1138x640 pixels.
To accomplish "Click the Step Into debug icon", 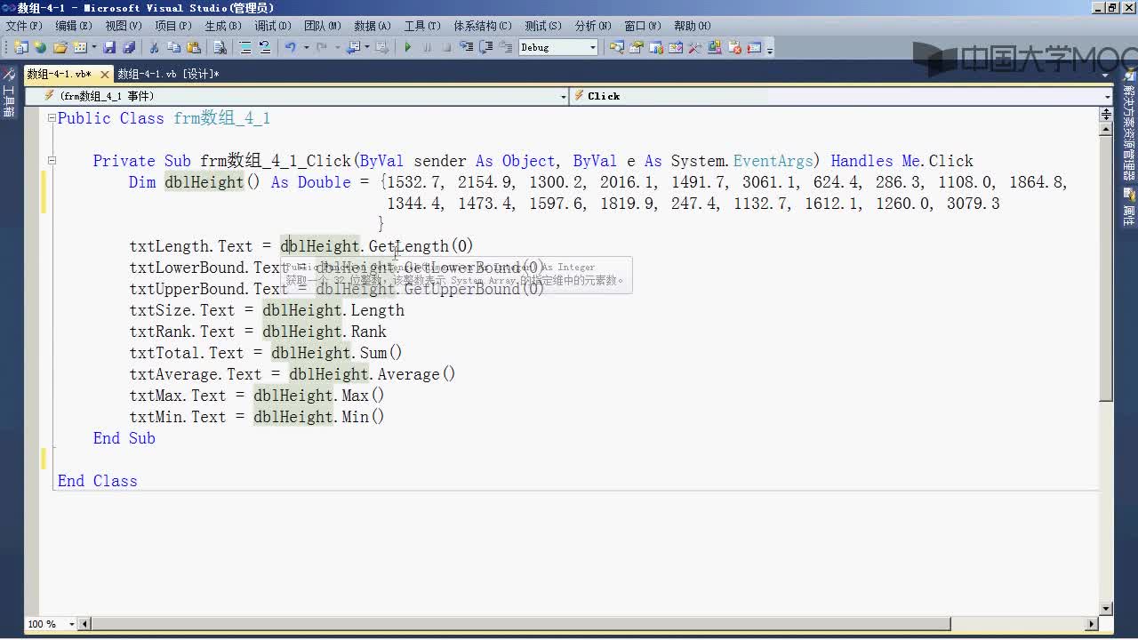I will pos(466,47).
